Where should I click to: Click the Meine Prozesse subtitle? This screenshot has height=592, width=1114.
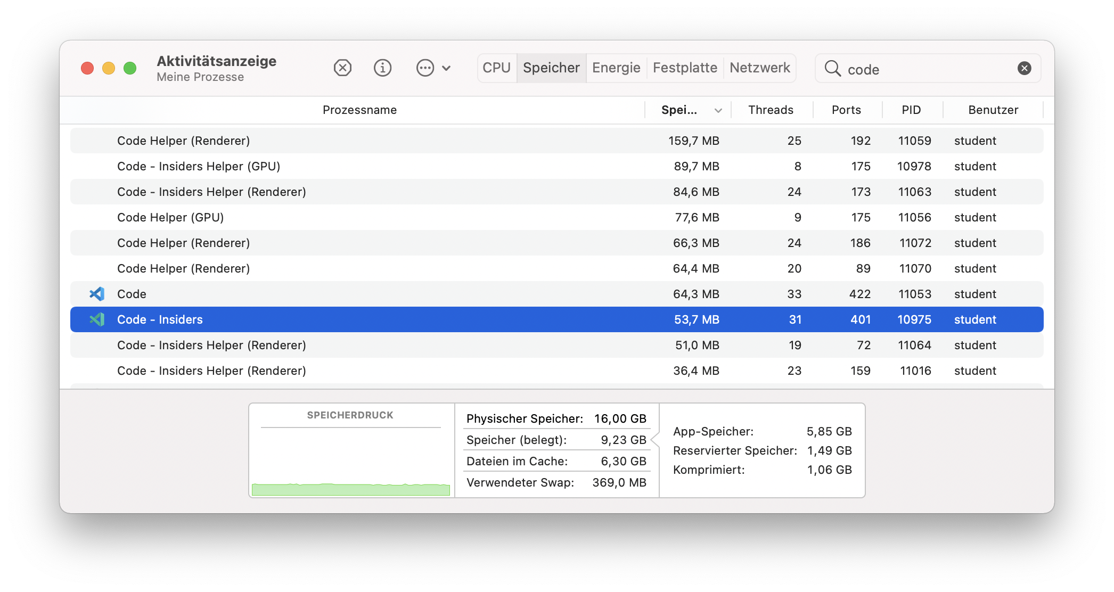[x=200, y=77]
